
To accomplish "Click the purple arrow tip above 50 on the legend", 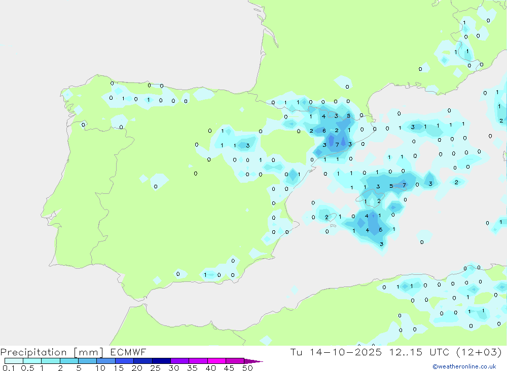I will tap(253, 361).
